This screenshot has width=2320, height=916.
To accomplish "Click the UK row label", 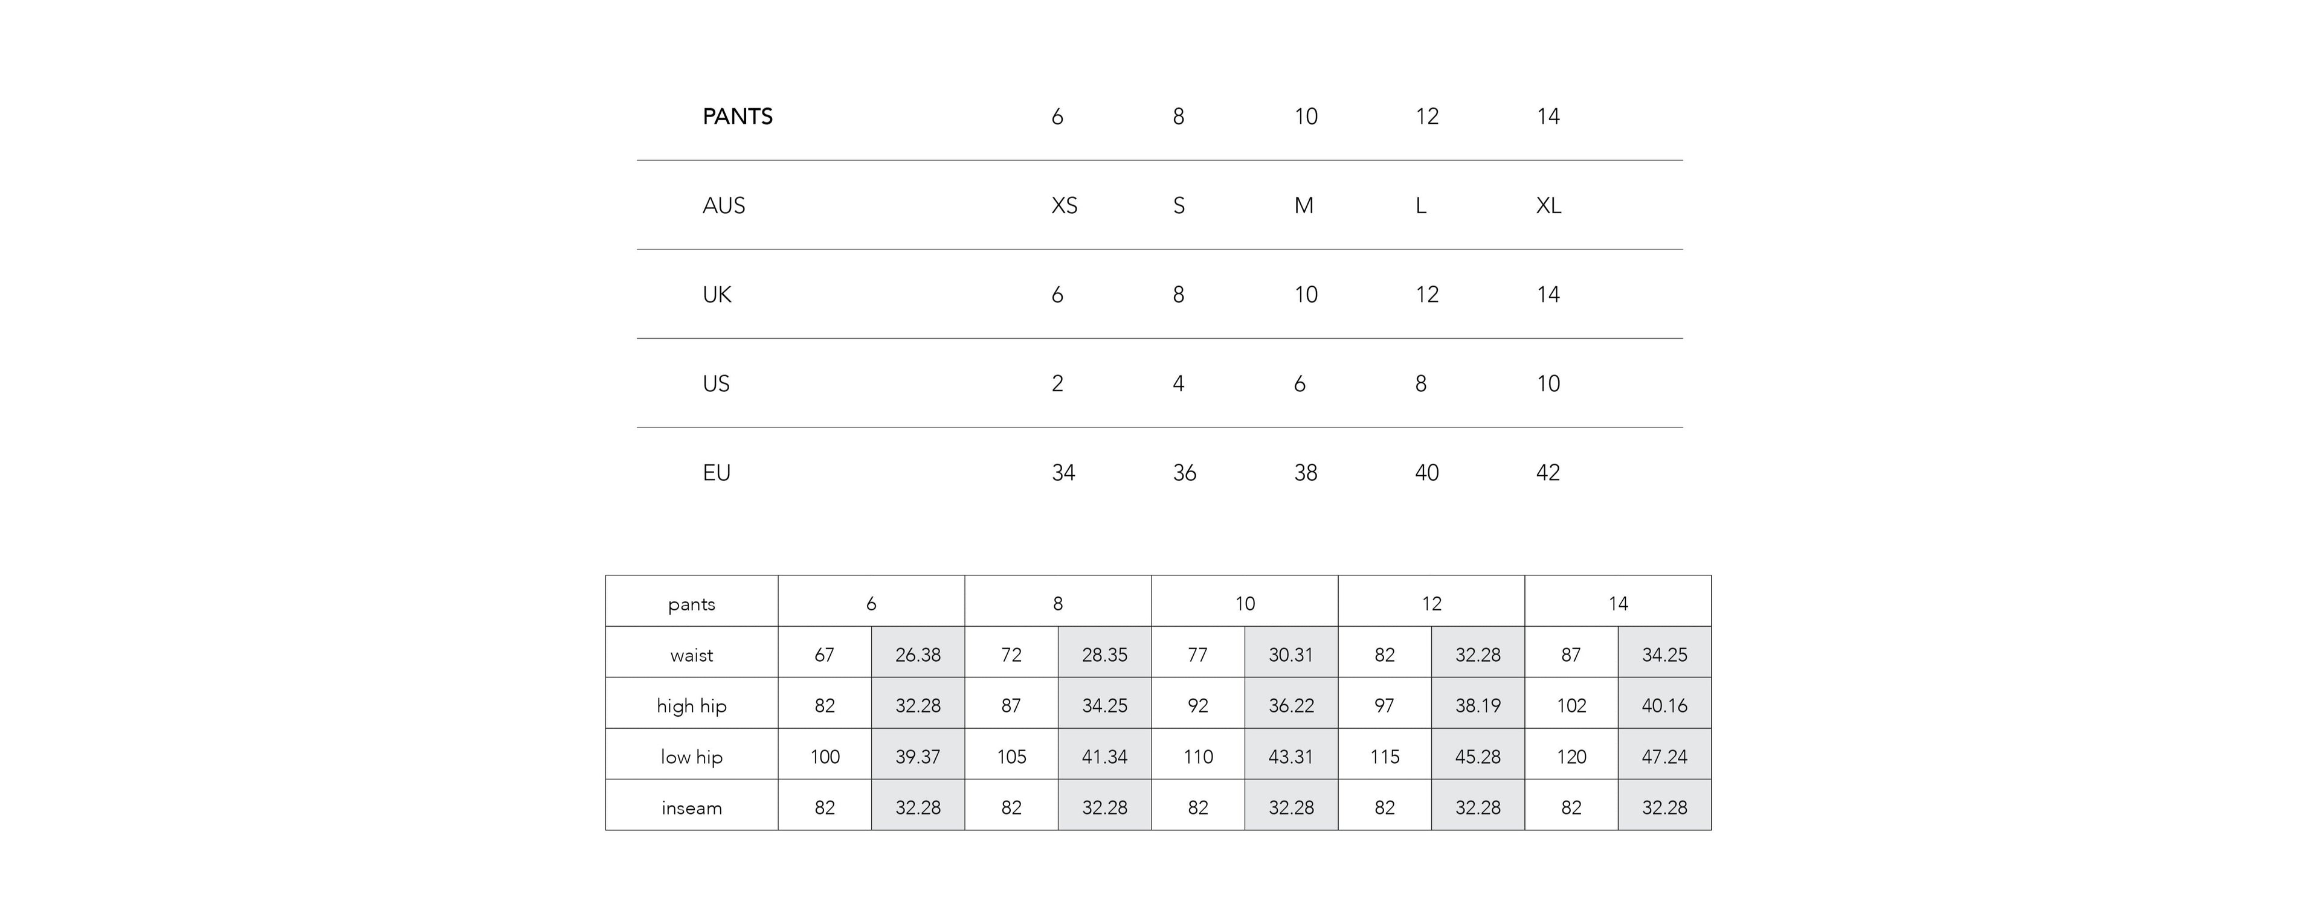I will (x=716, y=294).
